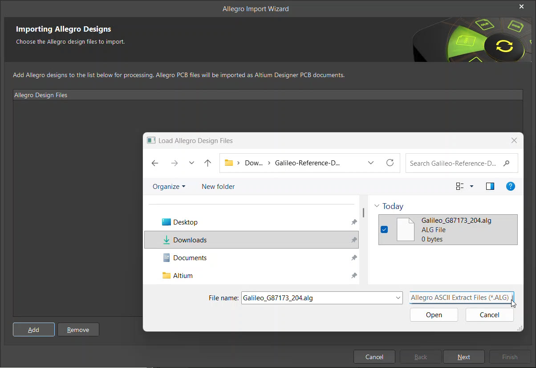Refresh the folder view
This screenshot has height=368, width=536.
pyautogui.click(x=390, y=163)
